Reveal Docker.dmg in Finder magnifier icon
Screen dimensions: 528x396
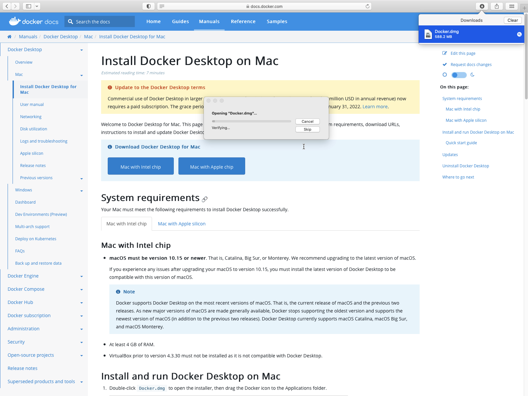point(519,34)
